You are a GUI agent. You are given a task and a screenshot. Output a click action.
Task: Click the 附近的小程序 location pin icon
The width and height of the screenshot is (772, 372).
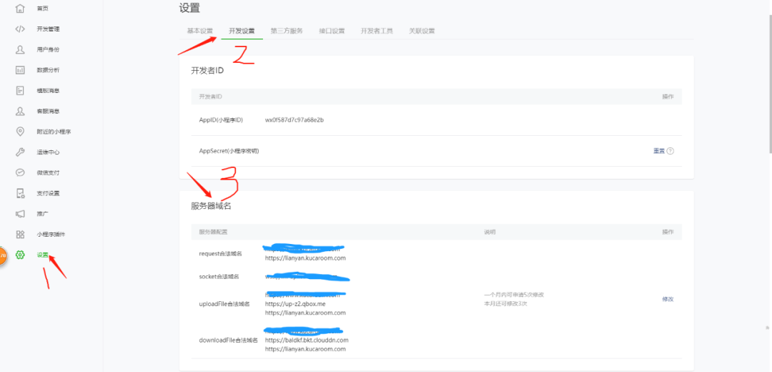[20, 132]
